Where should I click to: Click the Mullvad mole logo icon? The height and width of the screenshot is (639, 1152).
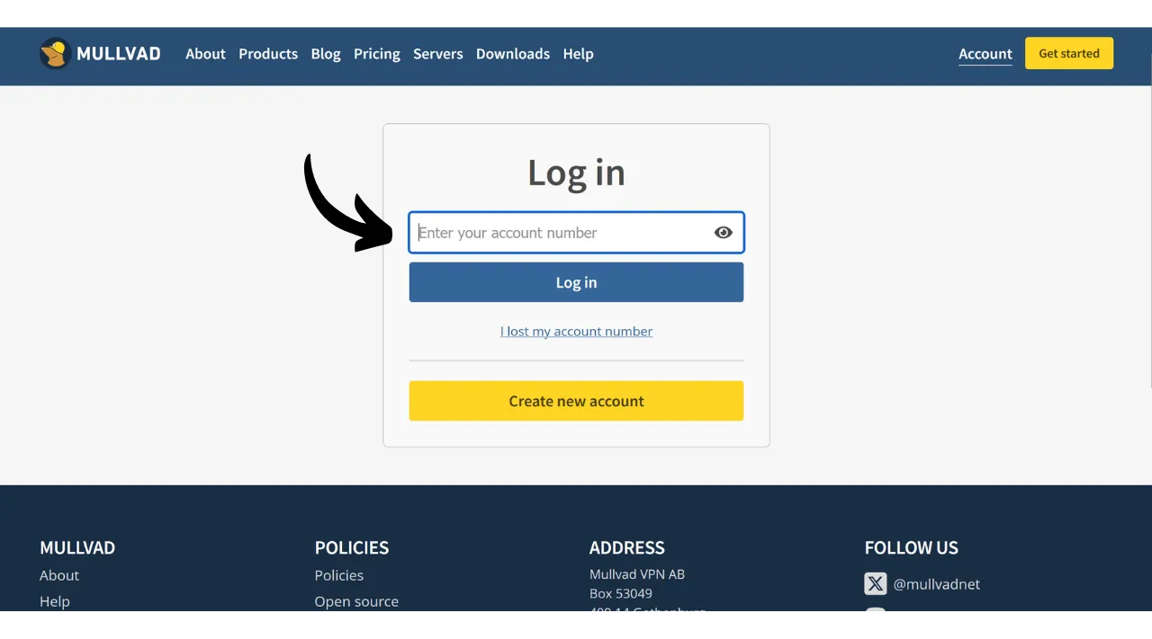click(55, 54)
